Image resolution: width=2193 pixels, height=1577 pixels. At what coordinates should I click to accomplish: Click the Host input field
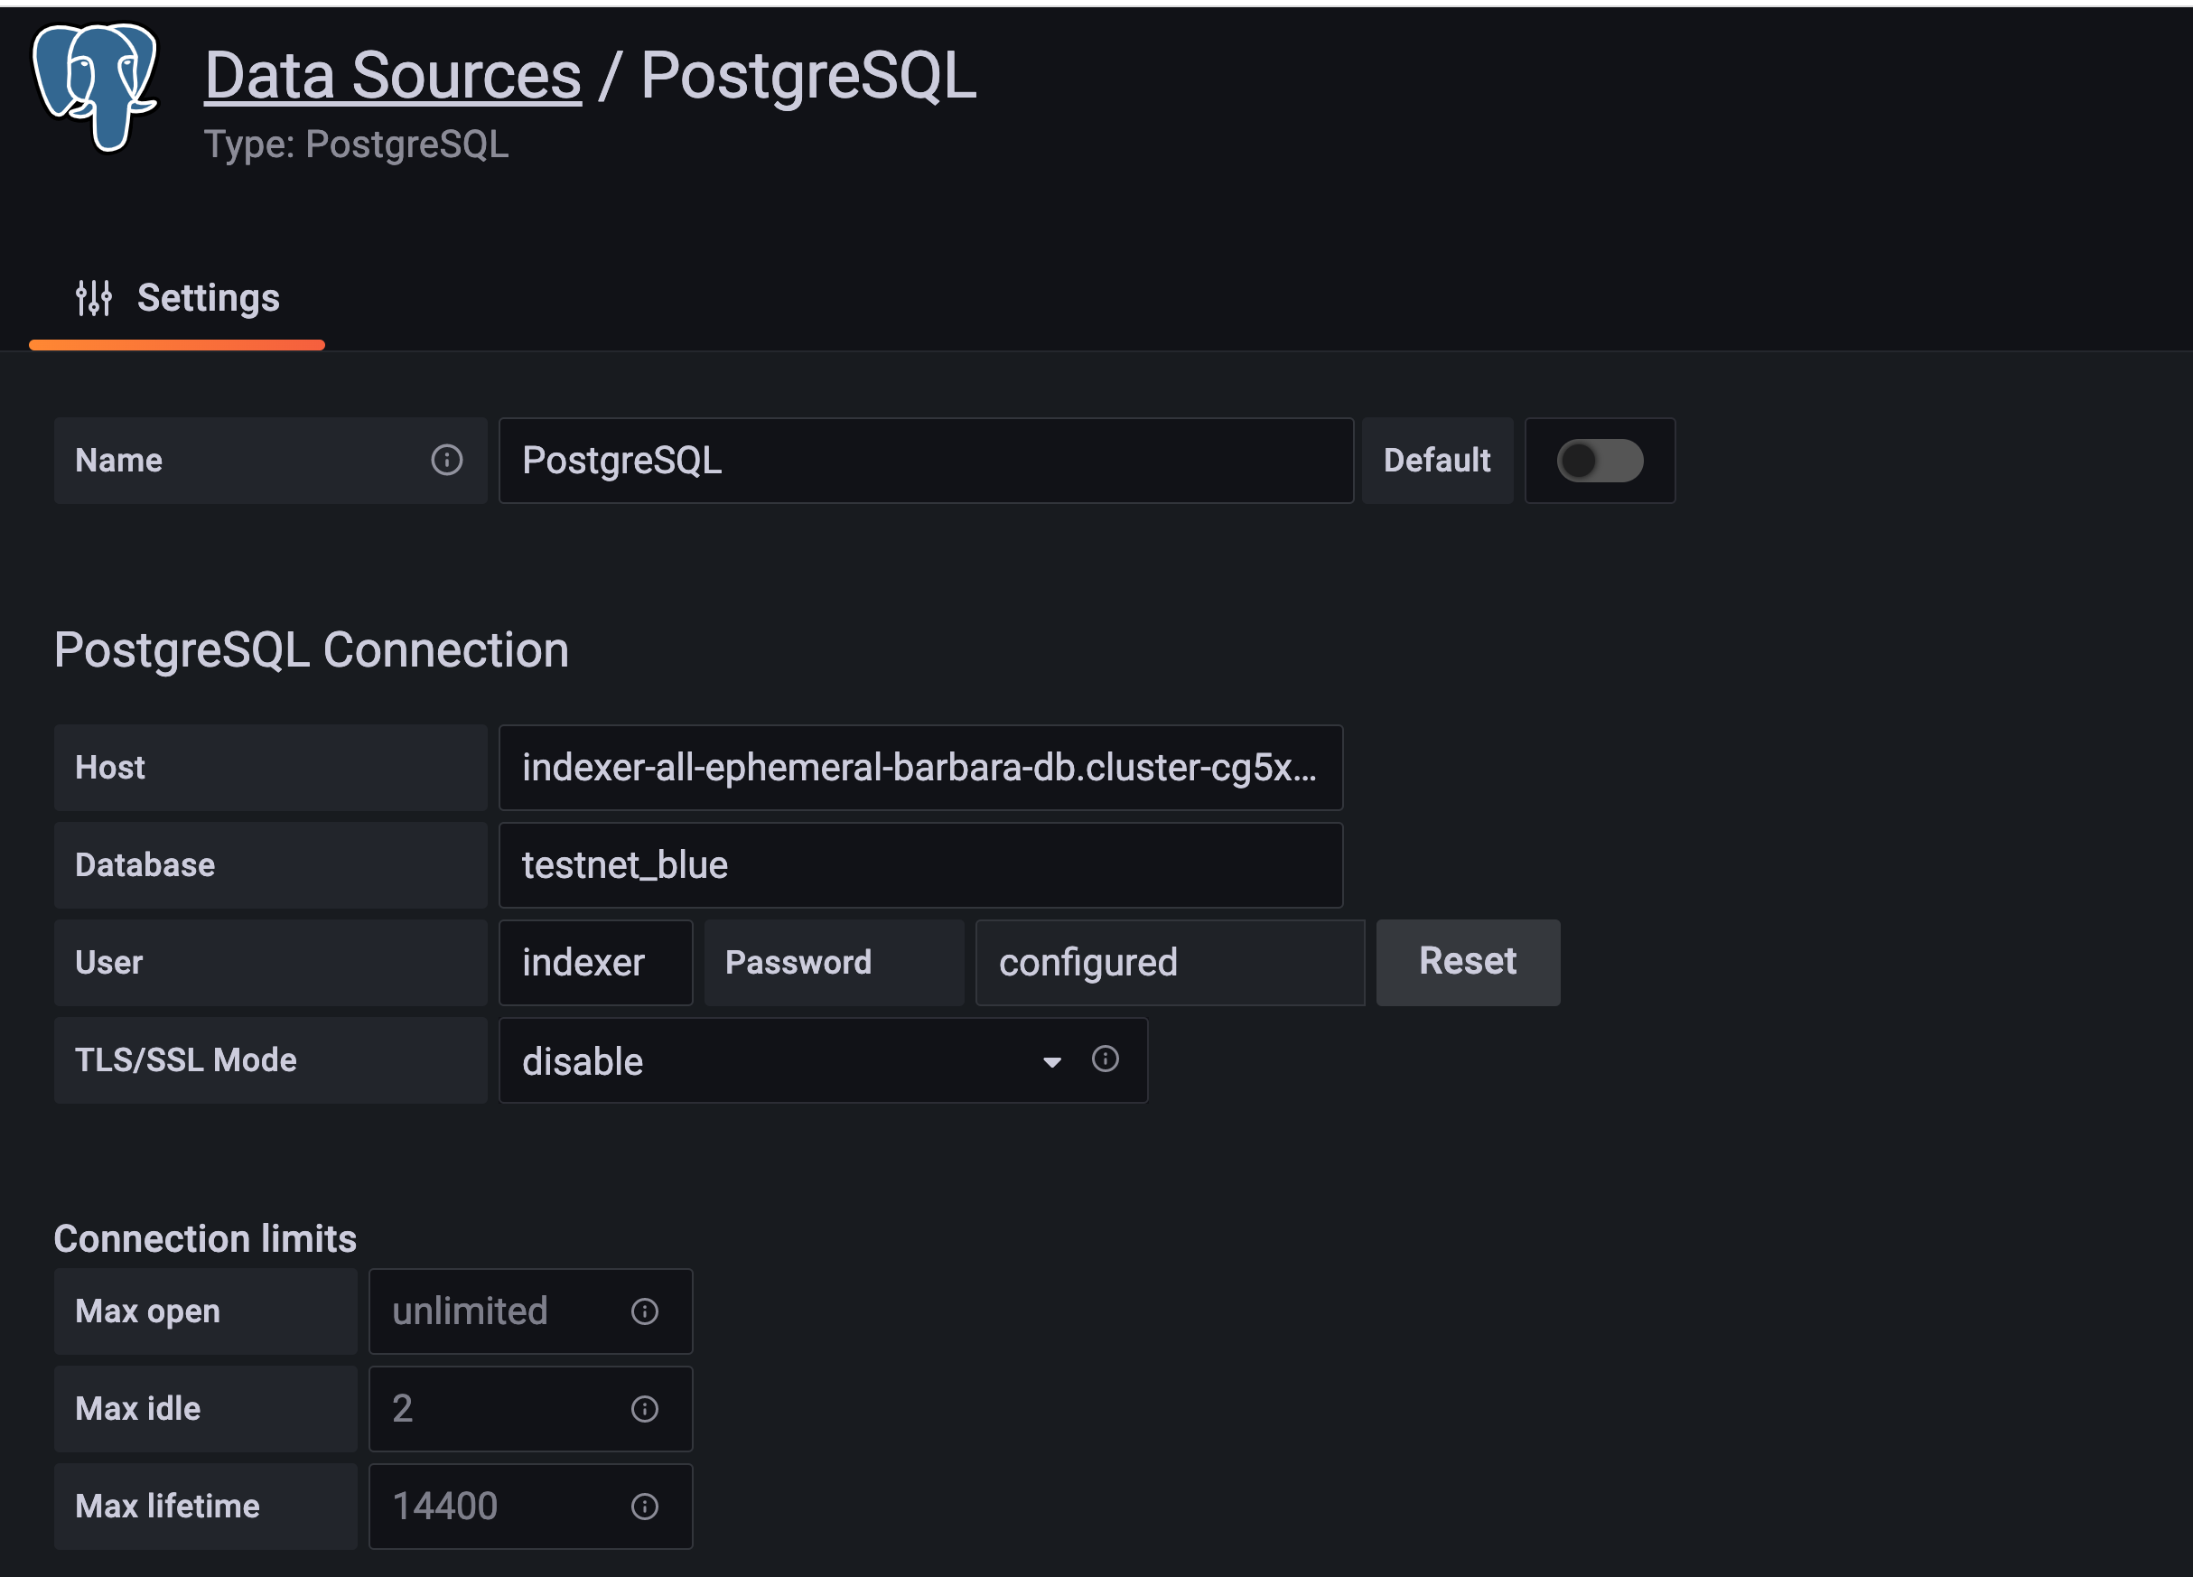pos(919,768)
